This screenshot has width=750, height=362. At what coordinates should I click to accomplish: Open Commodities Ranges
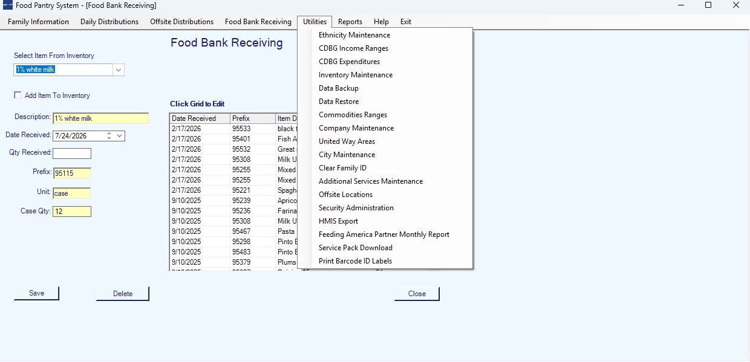click(385, 115)
